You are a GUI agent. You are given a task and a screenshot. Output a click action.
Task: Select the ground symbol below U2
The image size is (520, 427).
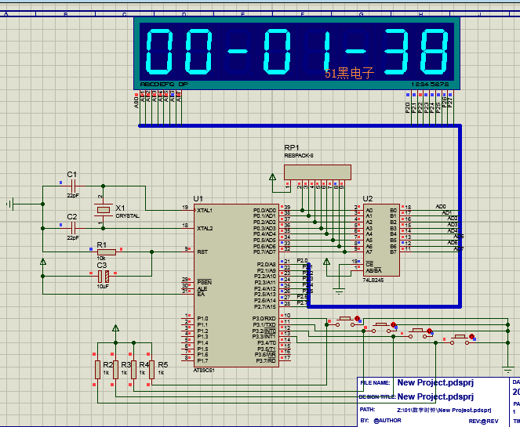click(x=339, y=291)
